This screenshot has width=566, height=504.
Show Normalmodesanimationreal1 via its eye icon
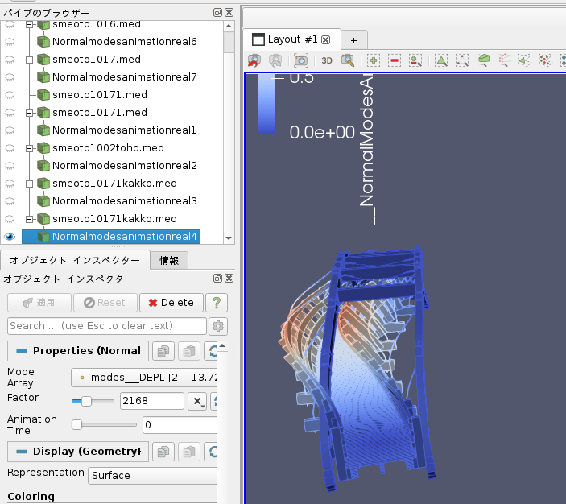point(10,130)
